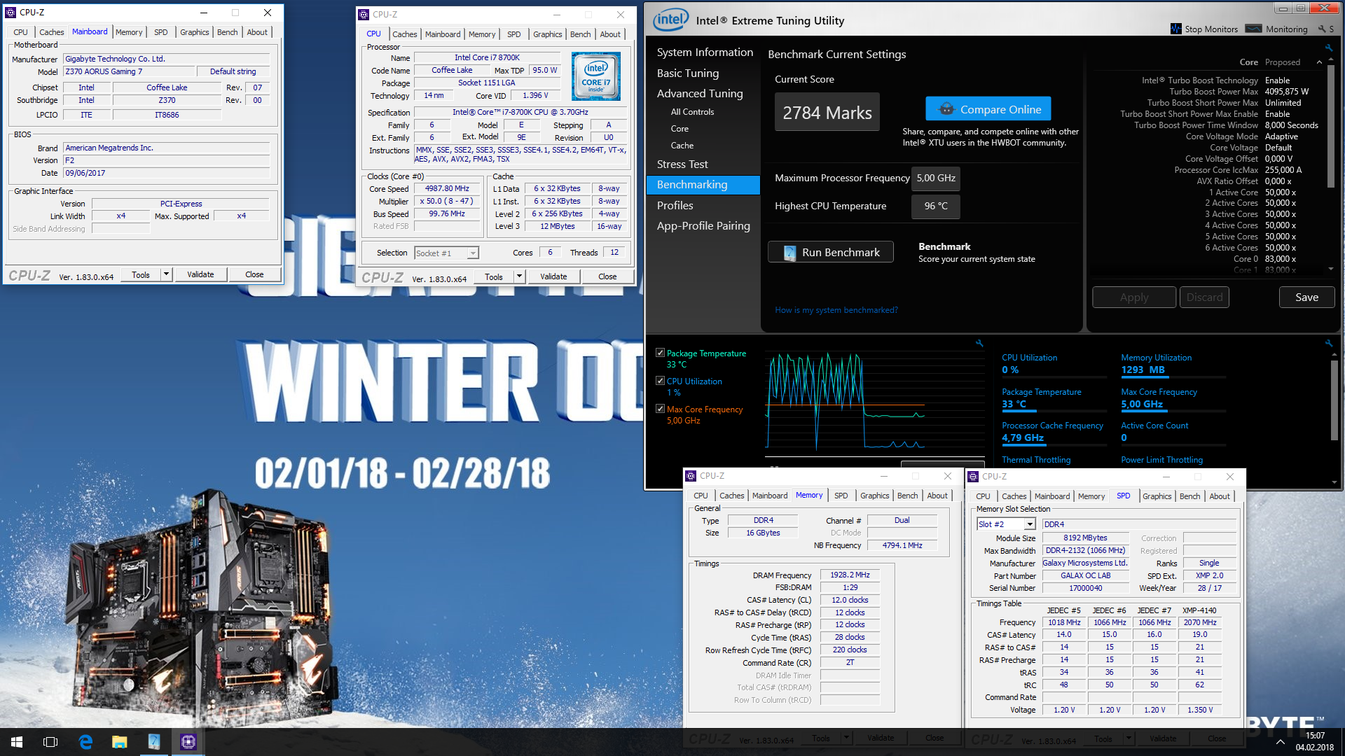Open Slot #2 memory slot dropdown
1345x756 pixels.
1030,524
